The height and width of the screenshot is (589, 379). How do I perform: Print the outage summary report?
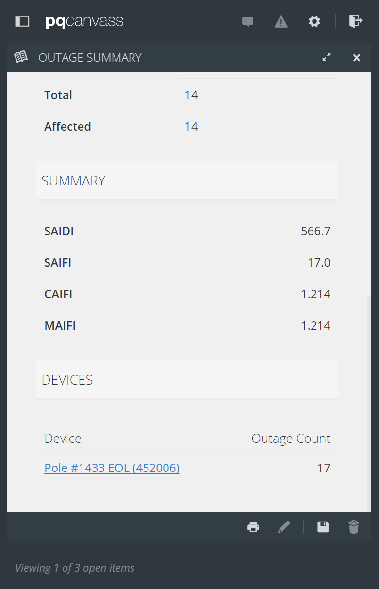(x=253, y=526)
